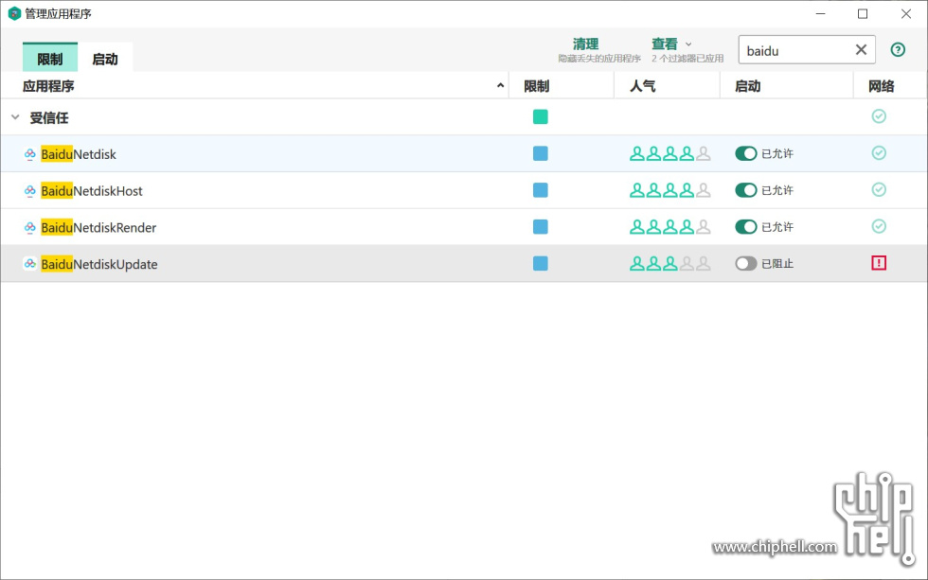Screen dimensions: 928x580
Task: Click the 受信任 group label
Action: 49,118
